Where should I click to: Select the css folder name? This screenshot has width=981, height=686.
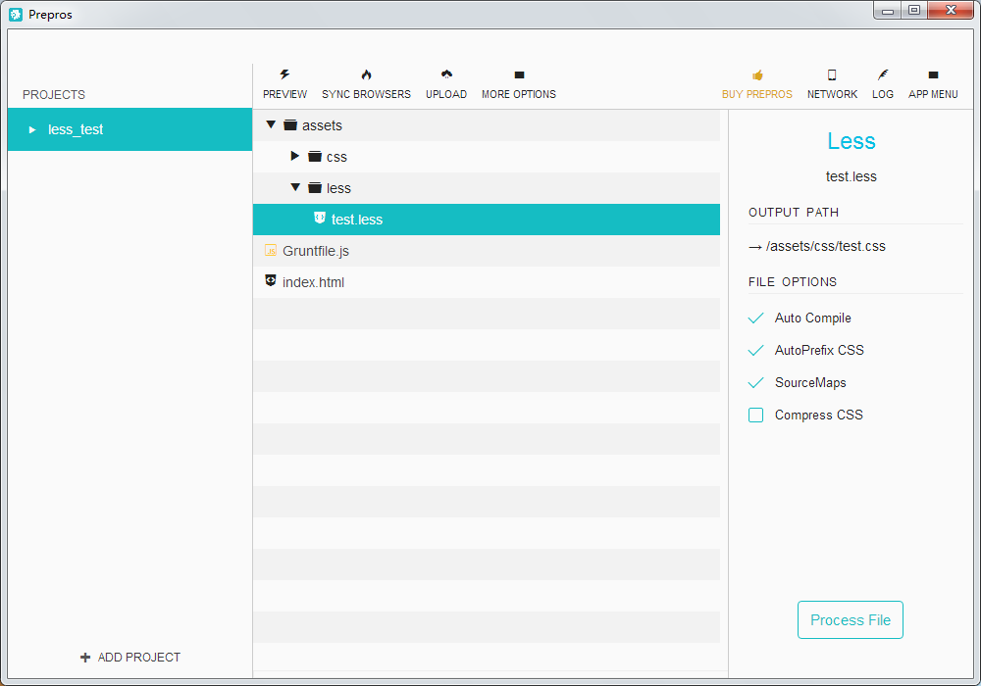pos(336,158)
